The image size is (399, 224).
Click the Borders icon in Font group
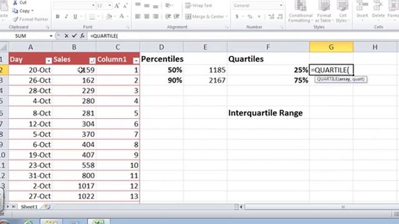click(92, 17)
